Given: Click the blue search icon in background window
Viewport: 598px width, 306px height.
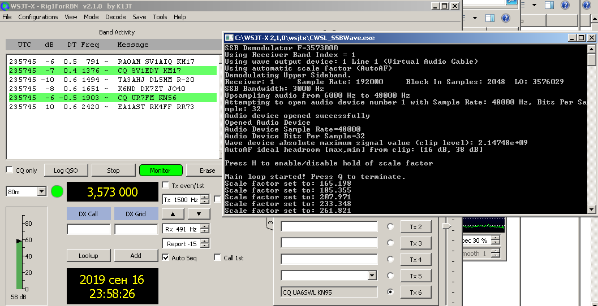Looking at the screenshot, I should tap(511, 2).
